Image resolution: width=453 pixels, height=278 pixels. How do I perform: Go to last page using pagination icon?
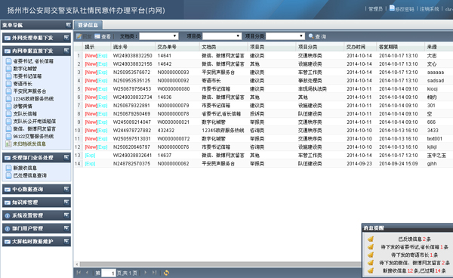(x=155, y=273)
